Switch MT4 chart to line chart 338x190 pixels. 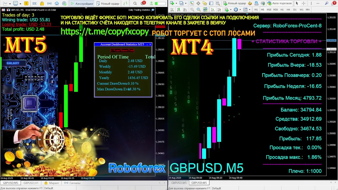185,9
